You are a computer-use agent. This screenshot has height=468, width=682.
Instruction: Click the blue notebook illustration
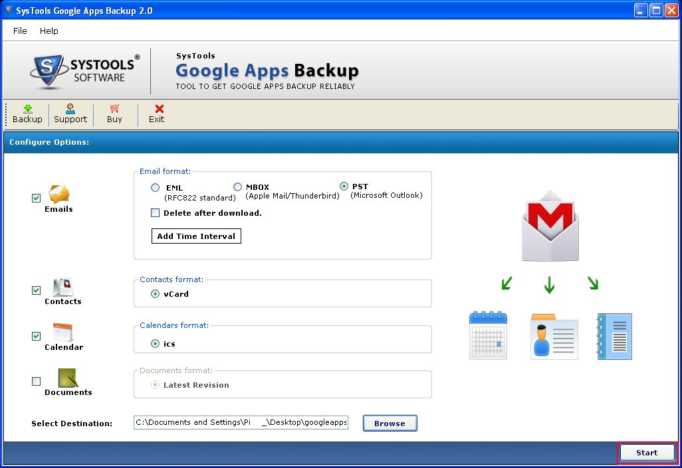tap(614, 337)
